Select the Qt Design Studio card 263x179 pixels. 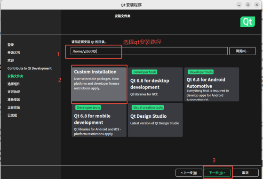point(155,120)
